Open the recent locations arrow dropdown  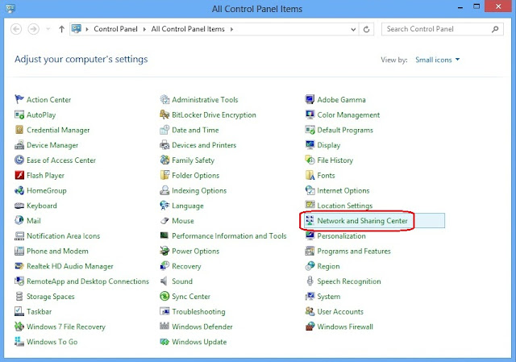tap(48, 29)
